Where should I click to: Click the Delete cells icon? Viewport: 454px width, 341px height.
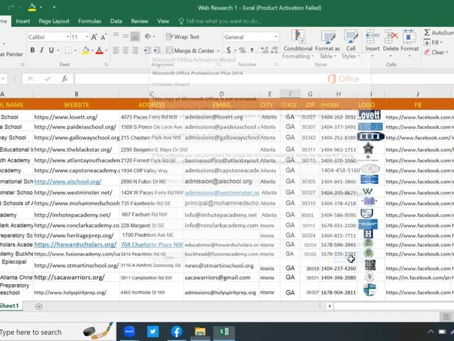point(391,36)
